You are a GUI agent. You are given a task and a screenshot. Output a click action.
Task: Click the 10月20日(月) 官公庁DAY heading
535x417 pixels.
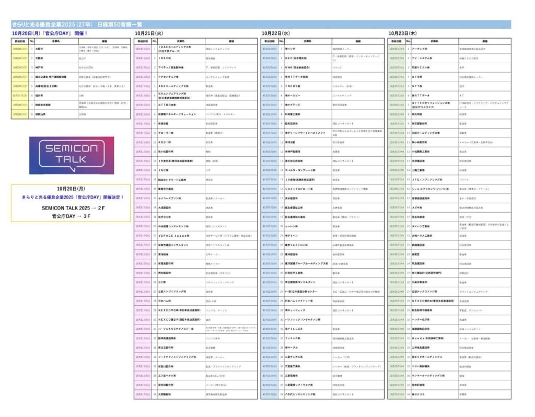(50, 33)
